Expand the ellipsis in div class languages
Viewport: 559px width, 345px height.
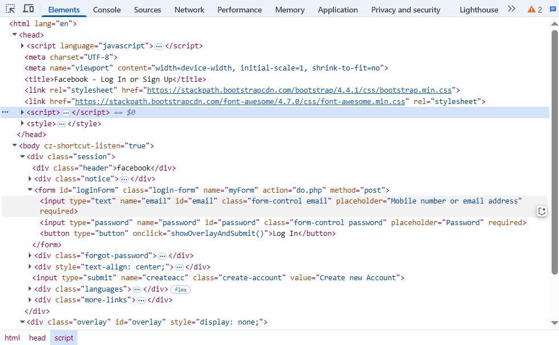point(137,289)
